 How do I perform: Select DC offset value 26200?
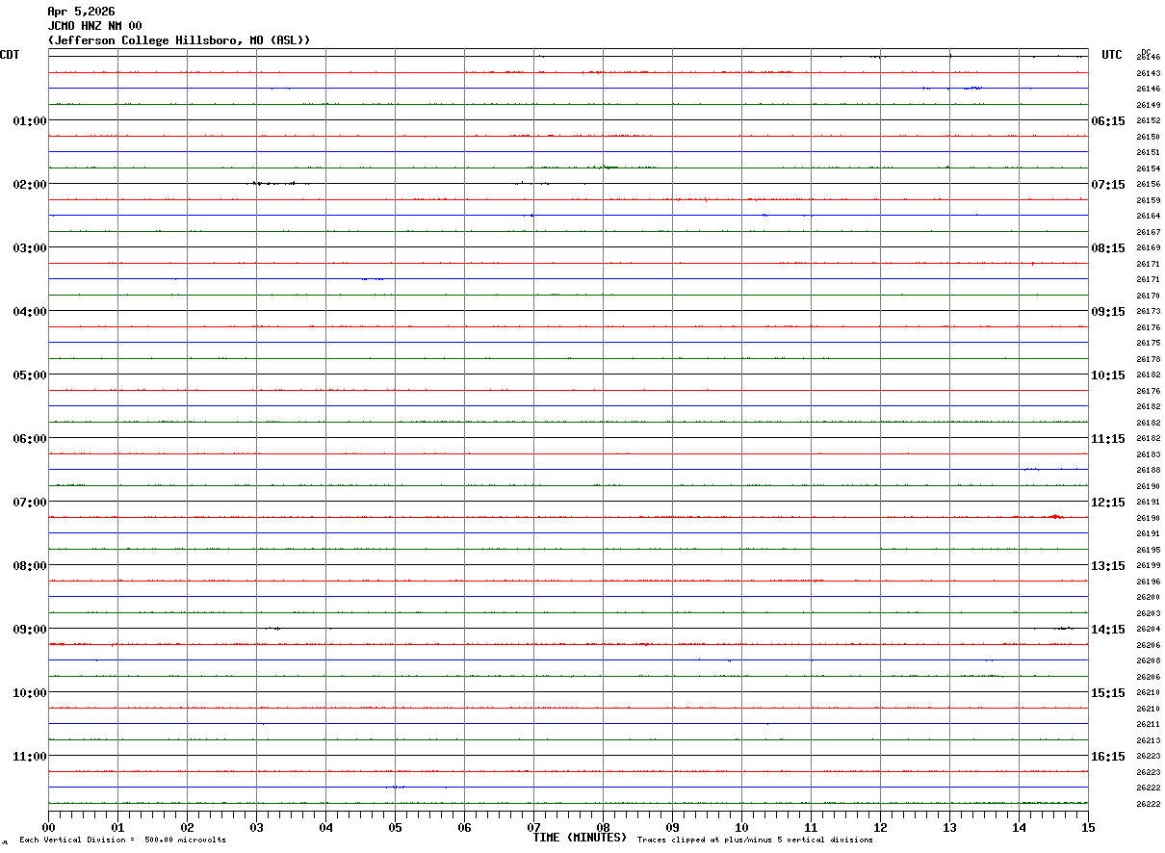(x=1148, y=597)
